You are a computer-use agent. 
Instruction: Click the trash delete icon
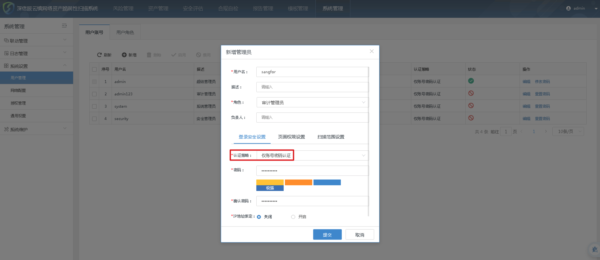pos(149,55)
